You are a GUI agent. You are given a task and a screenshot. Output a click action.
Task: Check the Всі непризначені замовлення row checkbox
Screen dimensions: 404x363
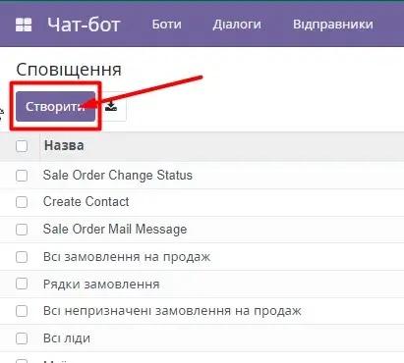tap(22, 311)
